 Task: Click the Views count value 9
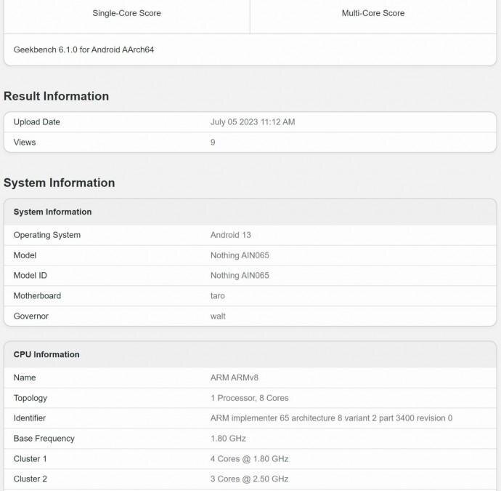coord(213,143)
